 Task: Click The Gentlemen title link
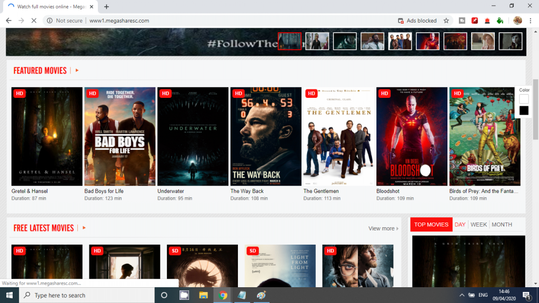point(321,191)
